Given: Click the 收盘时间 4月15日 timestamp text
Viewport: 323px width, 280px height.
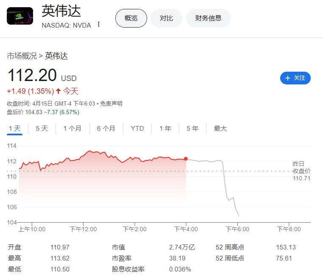Looking at the screenshot, I should pyautogui.click(x=51, y=104).
